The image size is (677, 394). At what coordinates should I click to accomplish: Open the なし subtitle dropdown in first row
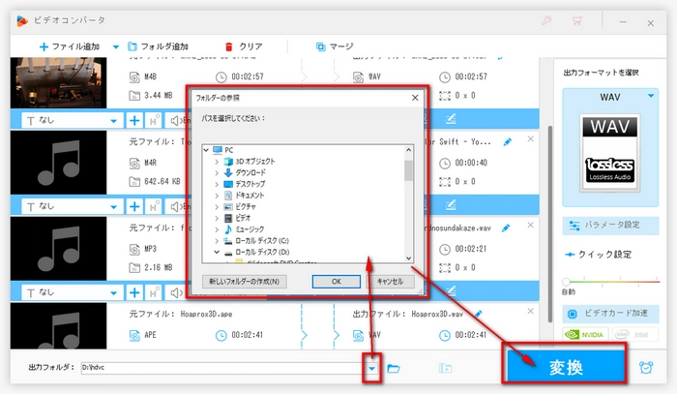(x=115, y=120)
